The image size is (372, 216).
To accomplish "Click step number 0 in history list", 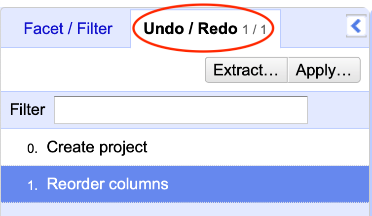I will tap(33, 148).
